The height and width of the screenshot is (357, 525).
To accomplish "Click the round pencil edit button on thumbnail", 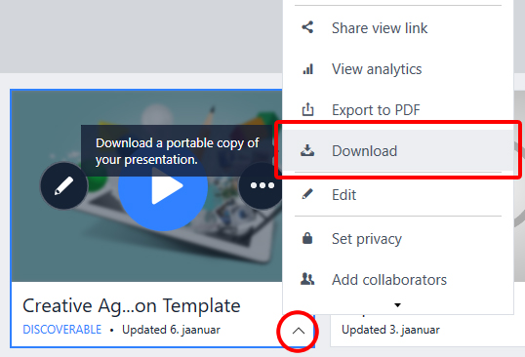I will (x=63, y=185).
